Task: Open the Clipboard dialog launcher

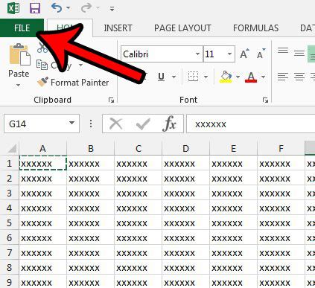Action: [111, 100]
